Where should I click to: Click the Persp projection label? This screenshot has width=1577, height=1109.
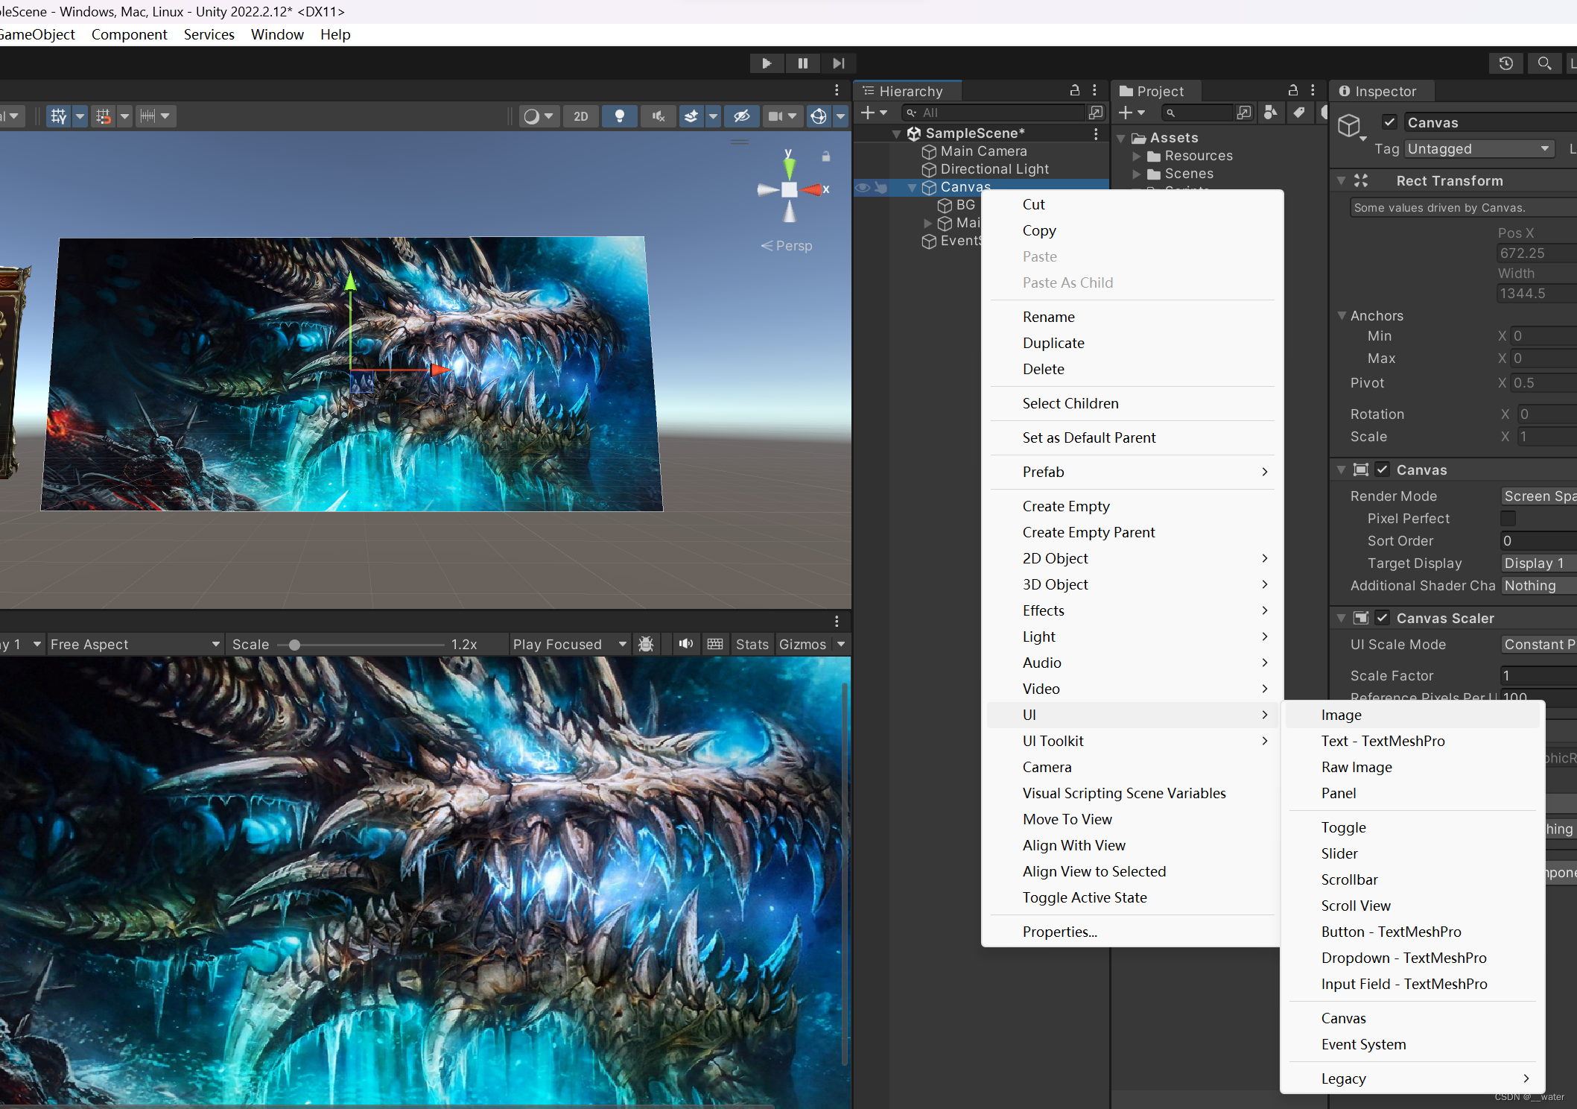(787, 246)
